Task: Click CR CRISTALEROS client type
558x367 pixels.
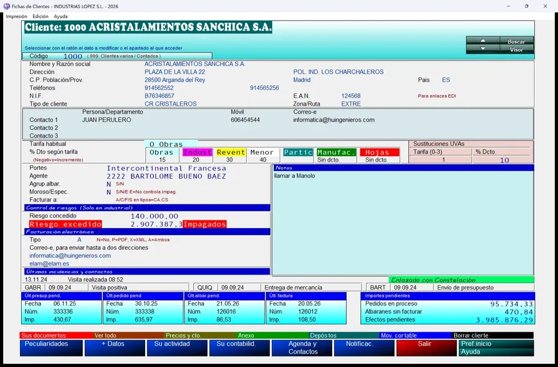Action: pyautogui.click(x=170, y=104)
